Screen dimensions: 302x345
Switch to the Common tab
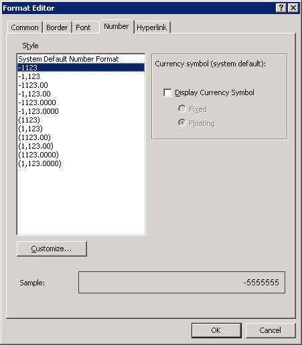(x=25, y=27)
